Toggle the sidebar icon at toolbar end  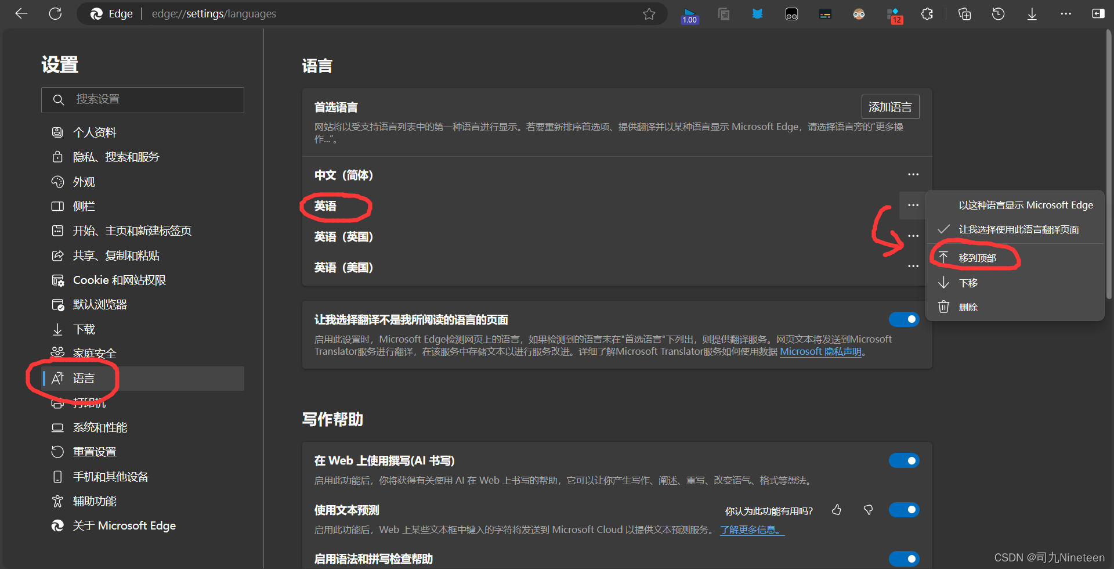pyautogui.click(x=1098, y=14)
